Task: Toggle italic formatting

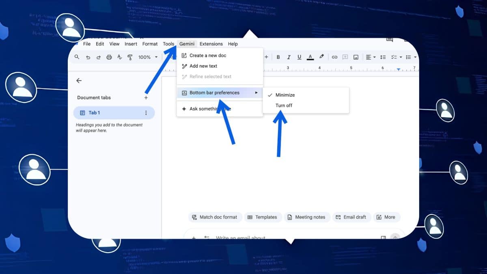Action: 289,57
